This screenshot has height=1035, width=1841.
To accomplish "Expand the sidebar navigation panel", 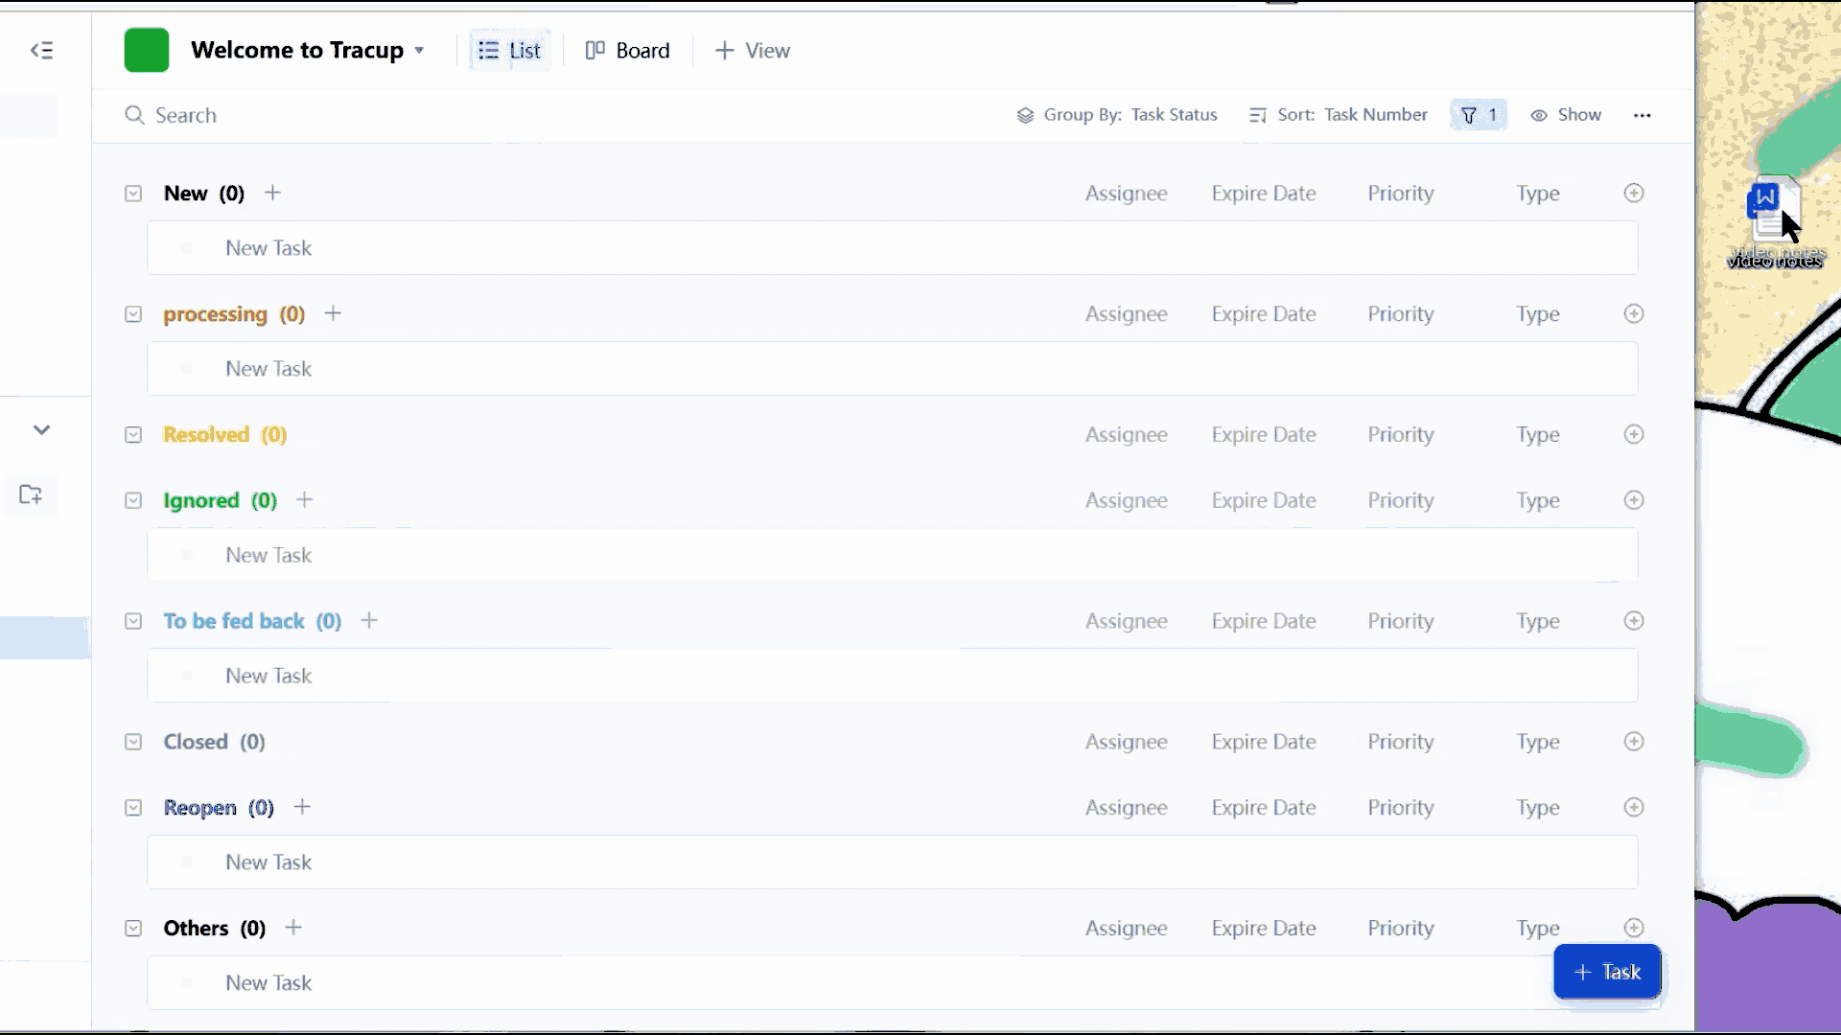I will coord(42,51).
